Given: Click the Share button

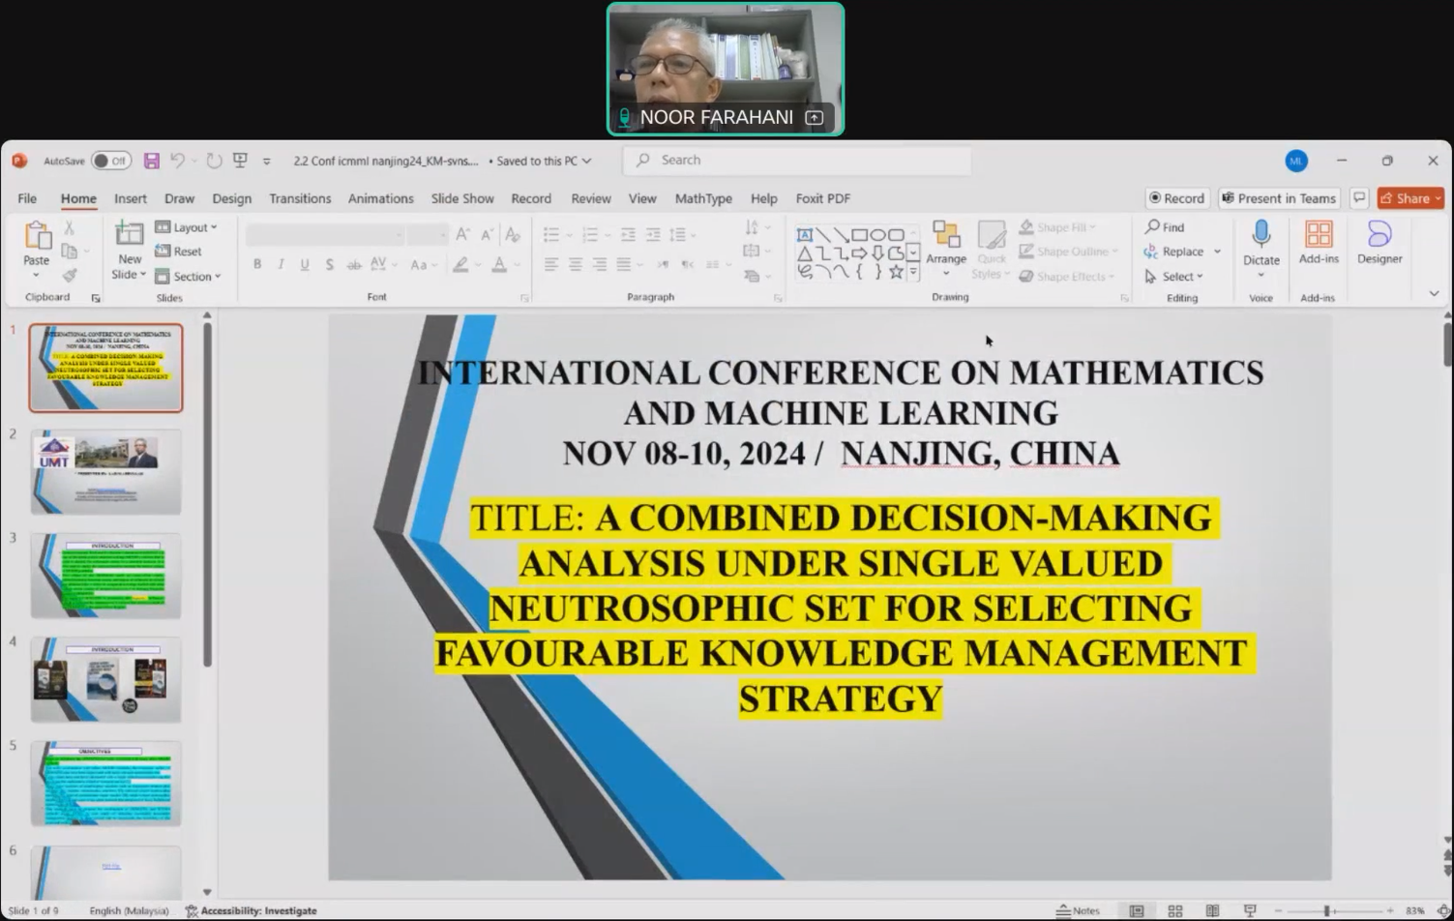Looking at the screenshot, I should tap(1409, 198).
